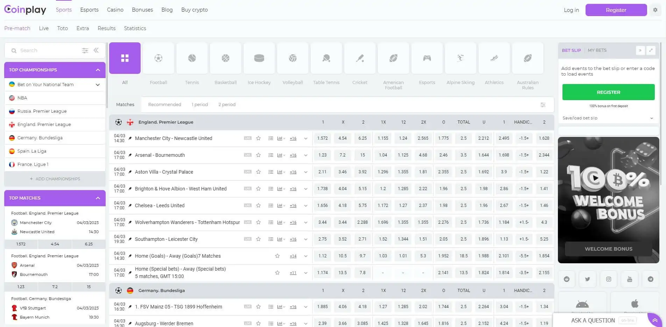Select the Football sport icon
This screenshot has width=666, height=327.
(x=158, y=58)
